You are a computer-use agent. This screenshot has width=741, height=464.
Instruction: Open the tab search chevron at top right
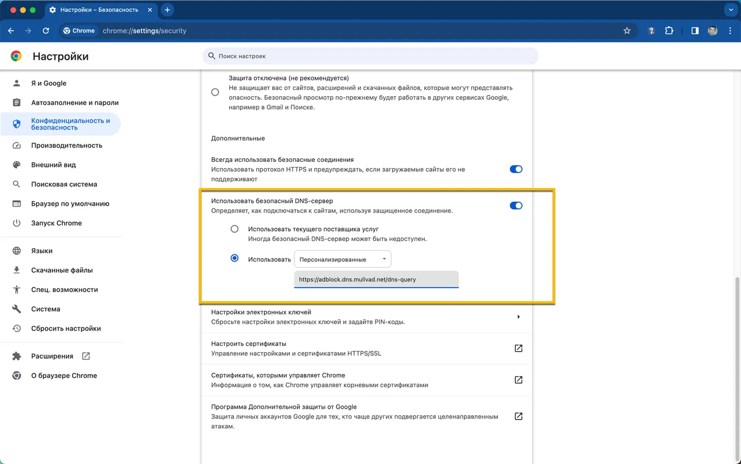pos(731,10)
